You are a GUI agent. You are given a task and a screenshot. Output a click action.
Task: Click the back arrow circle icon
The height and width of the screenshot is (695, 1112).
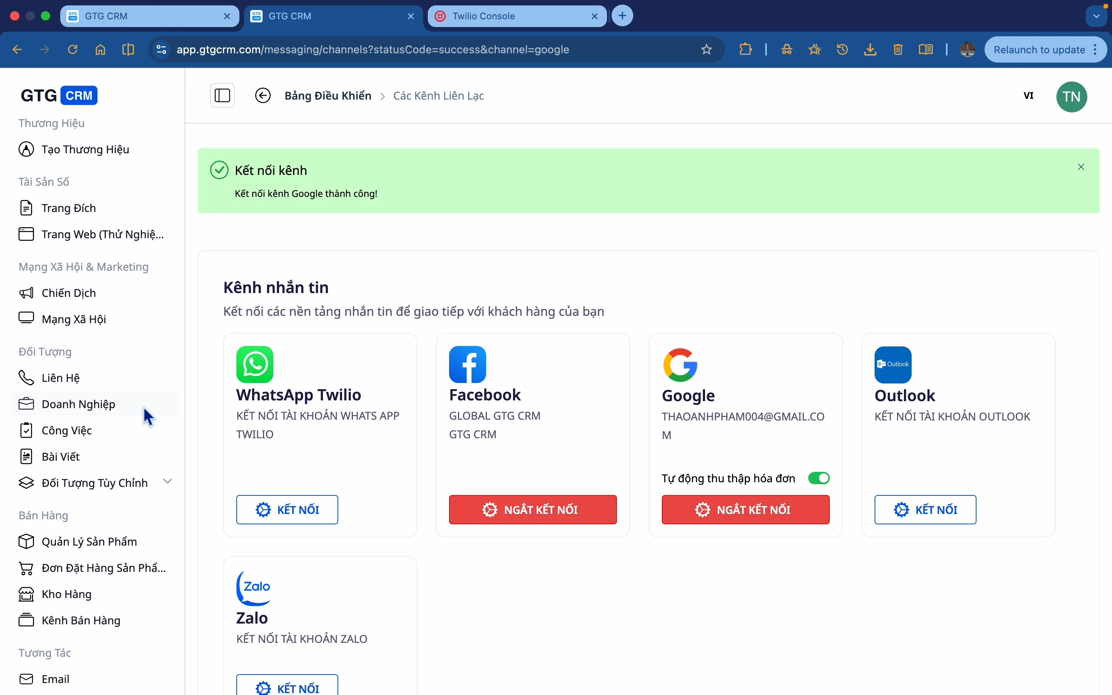263,96
